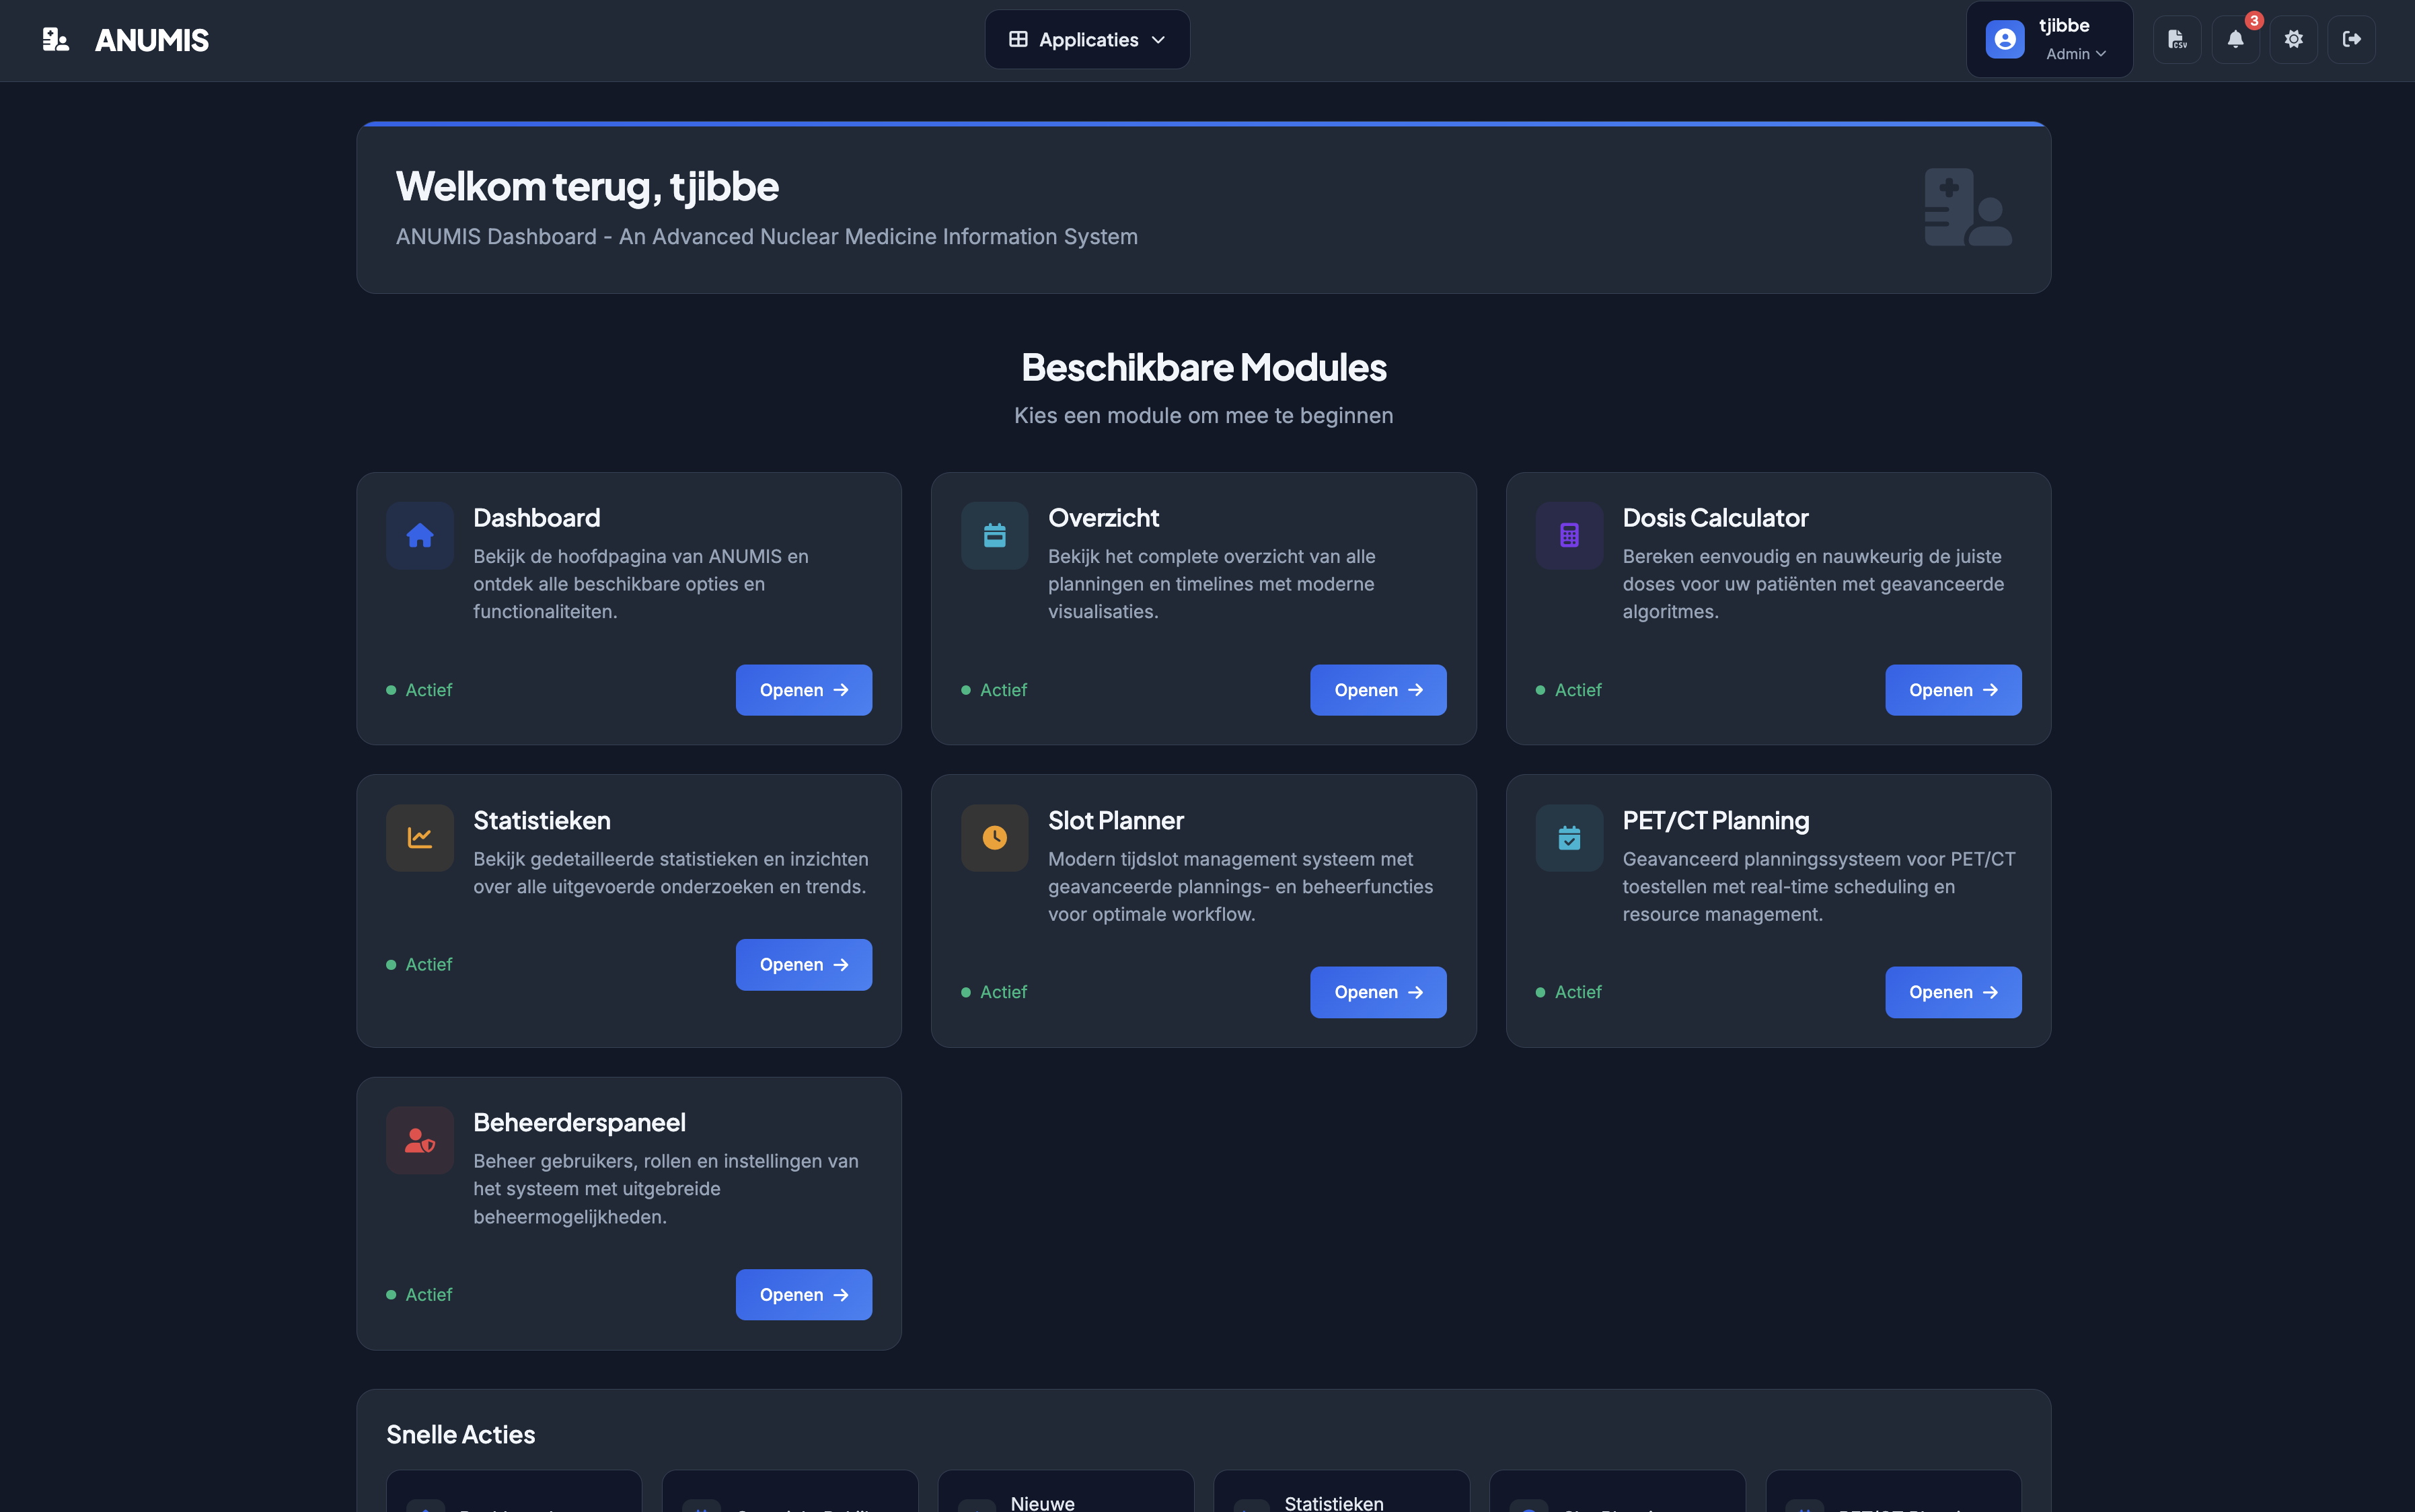Screen dimensions: 2415x1512
Task: Open the Beheerderspaneel module
Action: 804,1295
